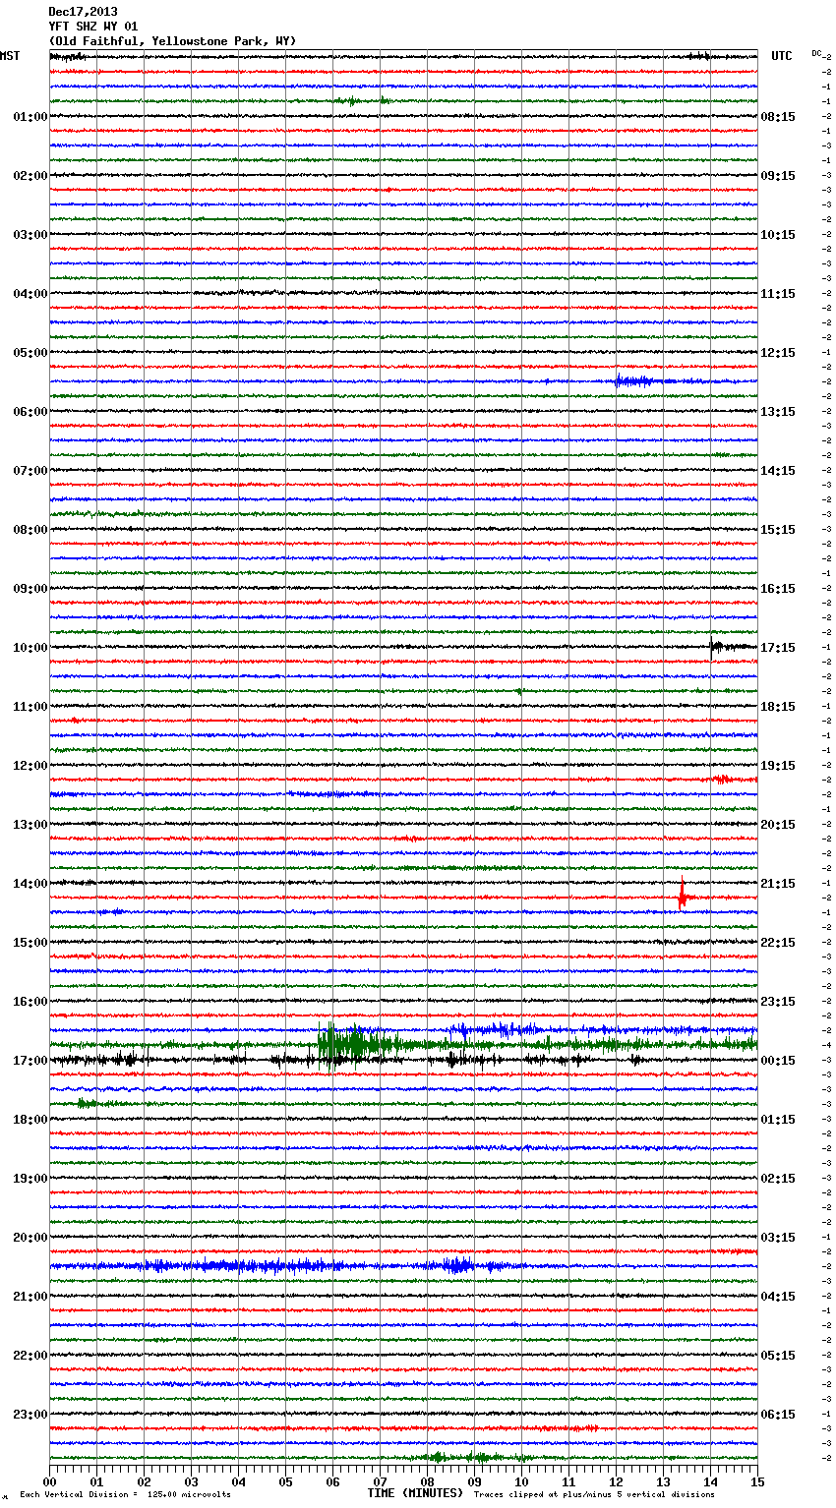The width and height of the screenshot is (836, 1508).
Task: Click the 11:00 MST time label
Action: click(x=30, y=707)
